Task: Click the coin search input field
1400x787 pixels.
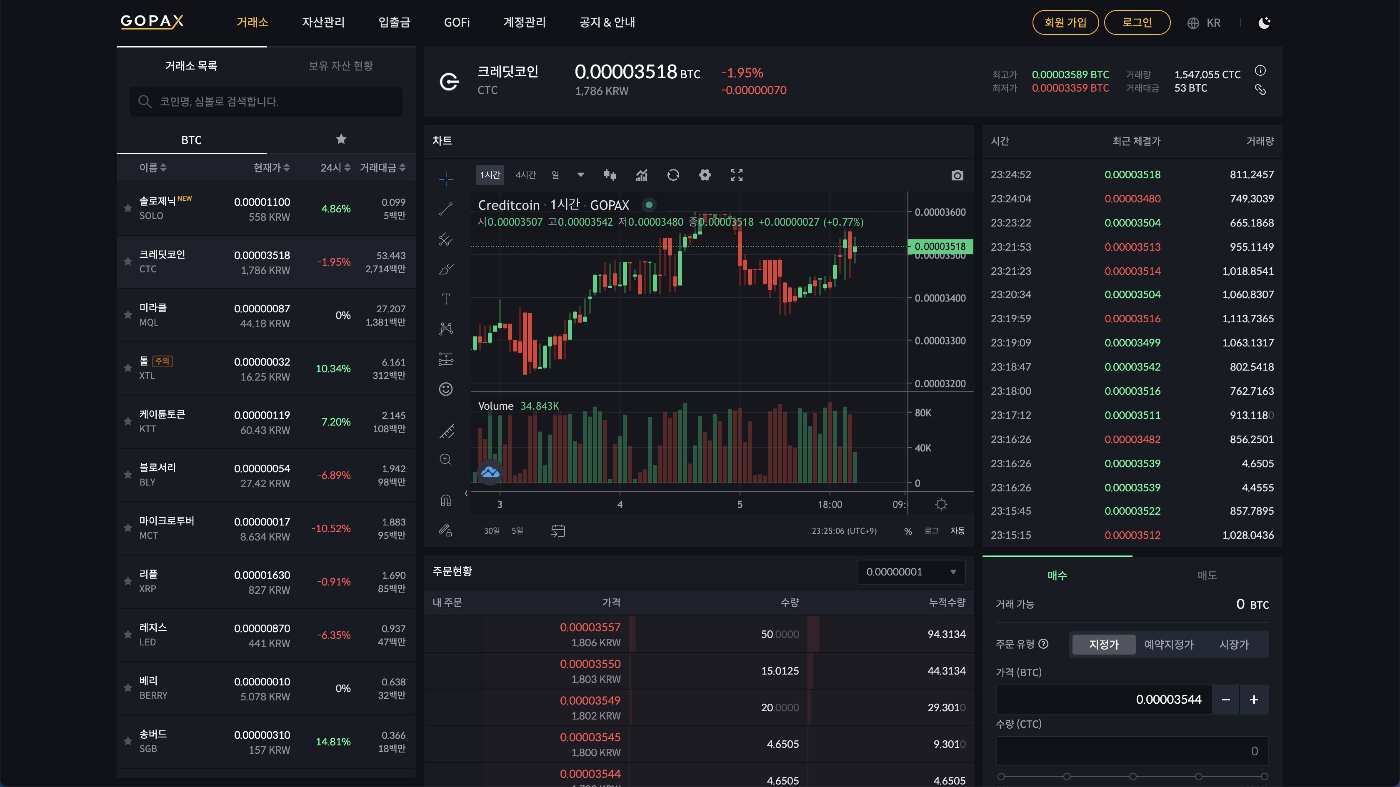Action: pos(266,102)
